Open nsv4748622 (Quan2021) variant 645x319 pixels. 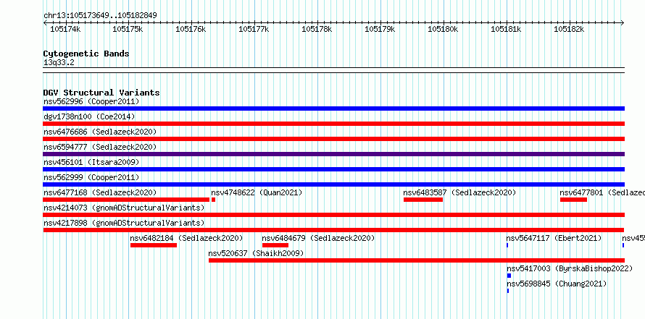click(257, 192)
